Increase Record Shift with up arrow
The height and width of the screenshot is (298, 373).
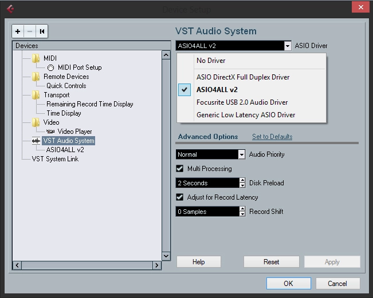click(x=242, y=209)
